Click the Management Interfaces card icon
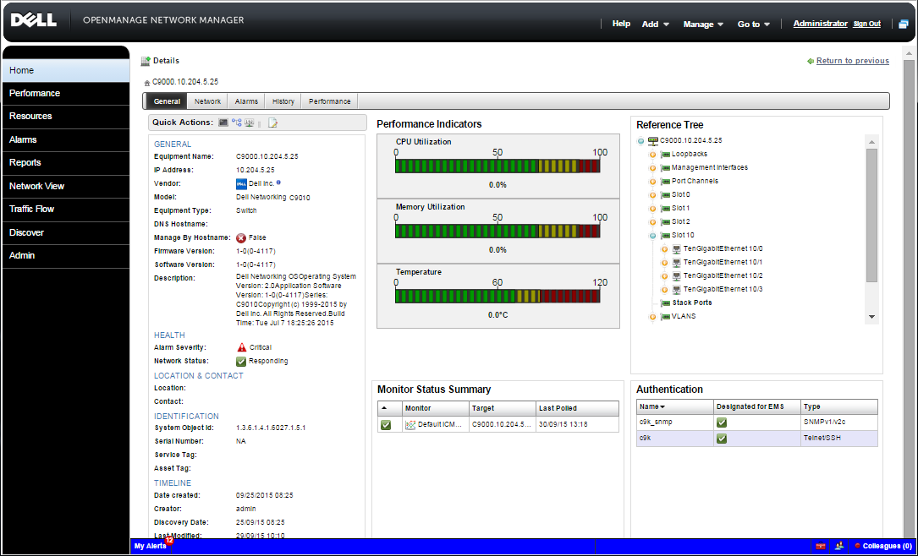Image resolution: width=918 pixels, height=556 pixels. pos(665,168)
